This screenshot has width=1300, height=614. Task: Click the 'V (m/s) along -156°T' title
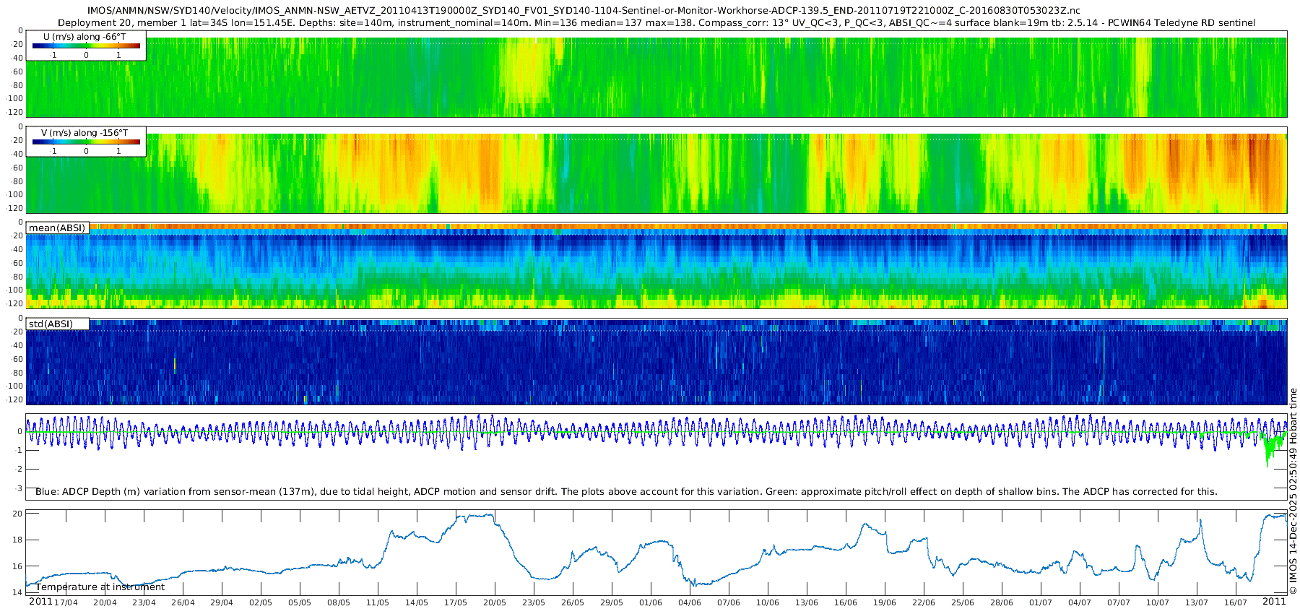click(84, 133)
